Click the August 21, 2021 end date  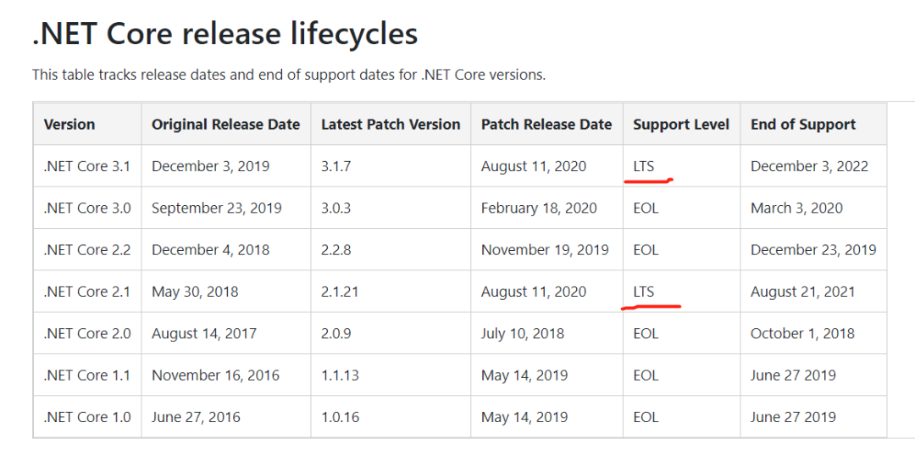[802, 292]
